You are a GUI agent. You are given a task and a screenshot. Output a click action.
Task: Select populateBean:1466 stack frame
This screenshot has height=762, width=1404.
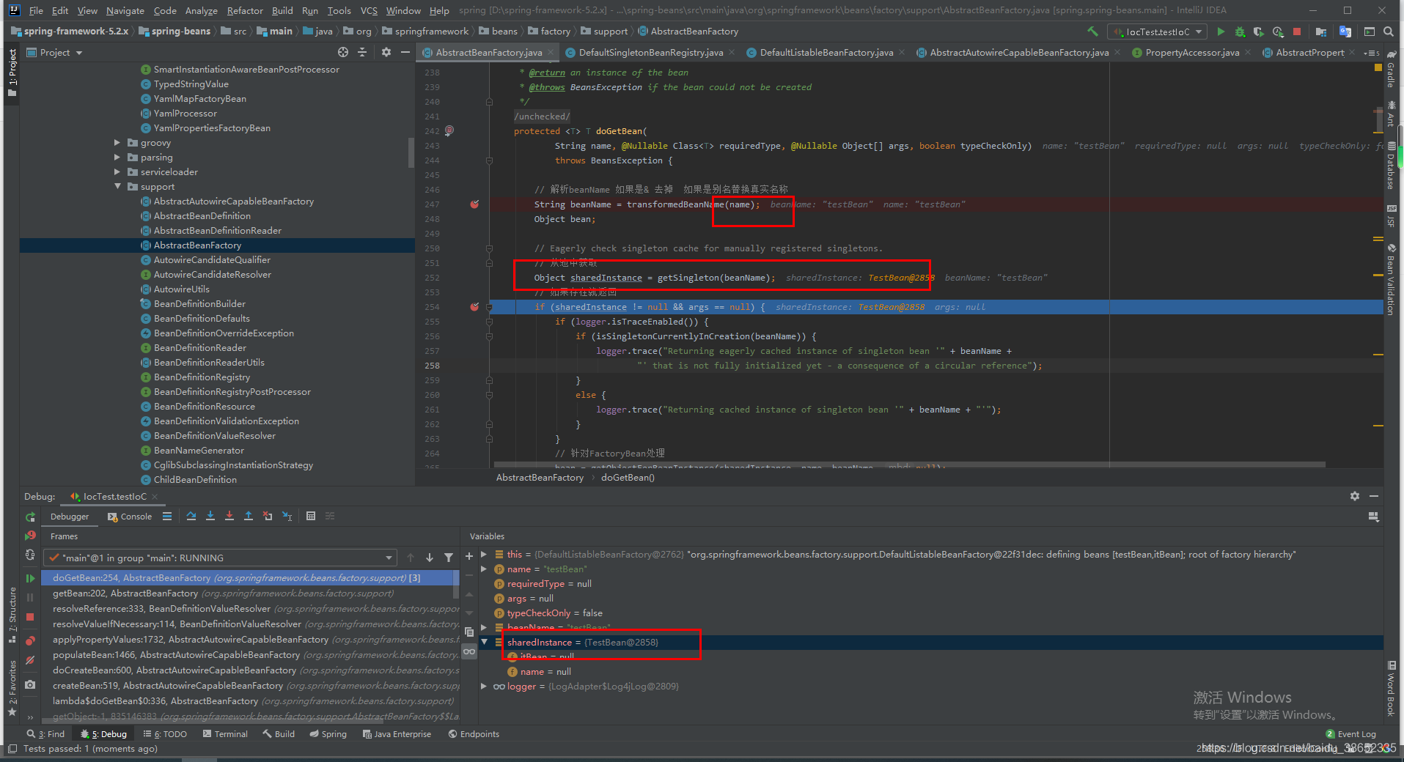[249, 655]
